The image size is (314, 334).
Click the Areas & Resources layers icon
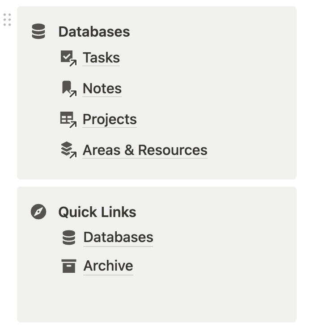tap(68, 150)
